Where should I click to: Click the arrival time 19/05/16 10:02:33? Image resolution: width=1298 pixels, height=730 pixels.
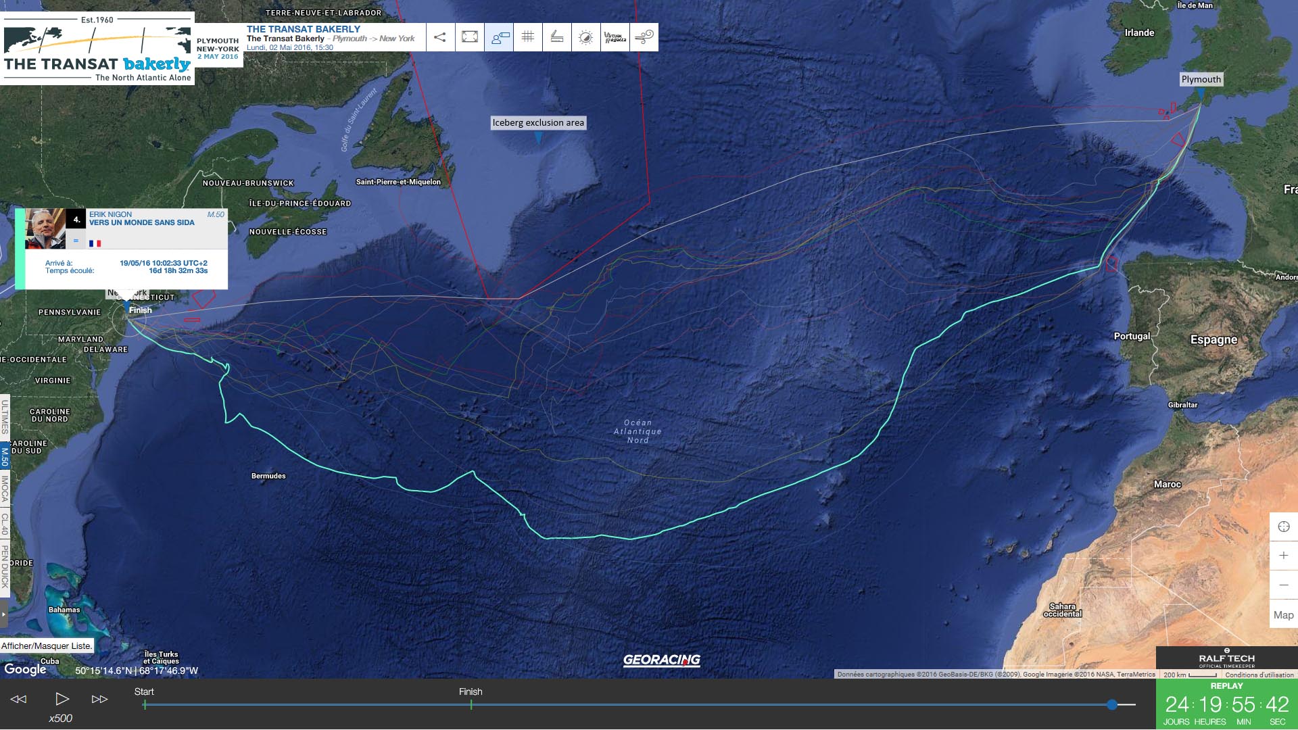pyautogui.click(x=164, y=263)
